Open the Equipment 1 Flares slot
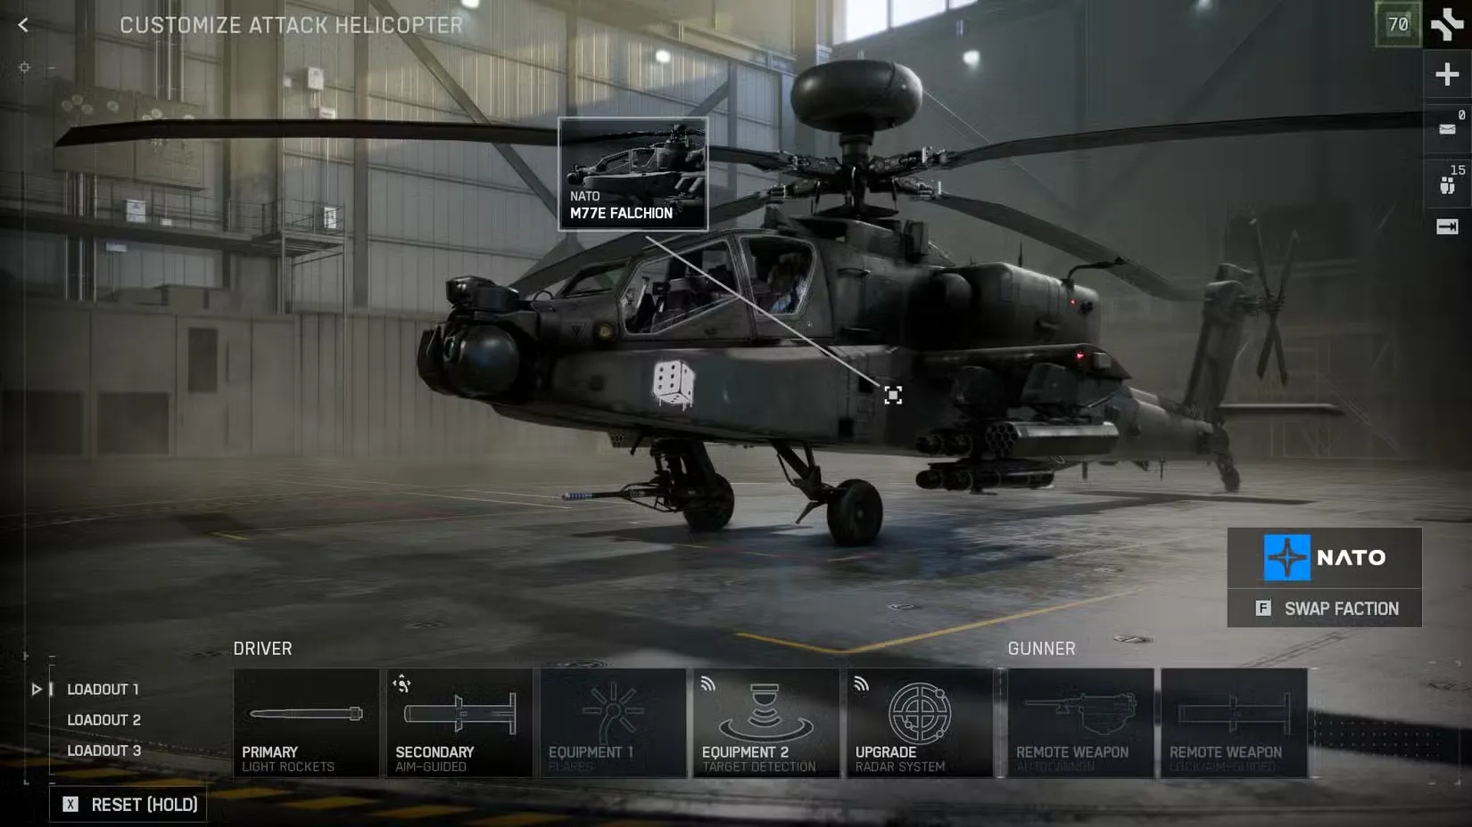Screen dimensions: 1472x827 [x=613, y=722]
